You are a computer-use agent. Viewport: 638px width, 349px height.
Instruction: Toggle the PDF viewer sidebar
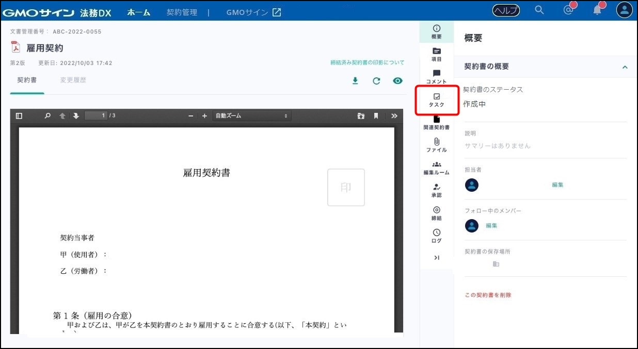[x=19, y=116]
